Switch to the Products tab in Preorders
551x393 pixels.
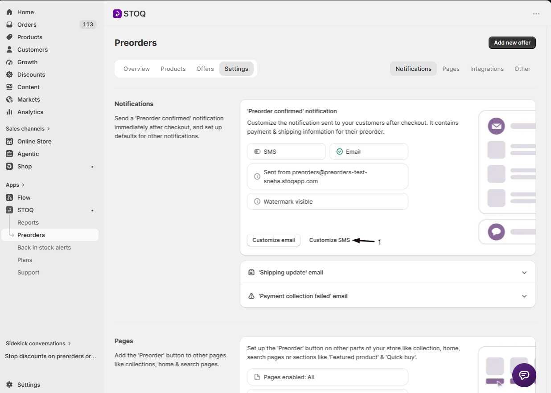pos(173,69)
